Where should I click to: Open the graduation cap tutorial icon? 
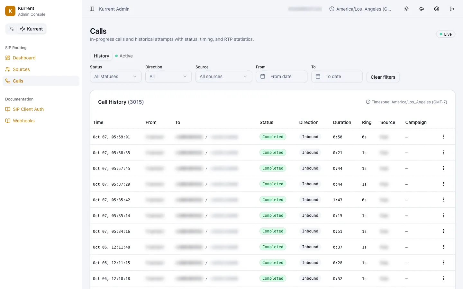(x=421, y=9)
